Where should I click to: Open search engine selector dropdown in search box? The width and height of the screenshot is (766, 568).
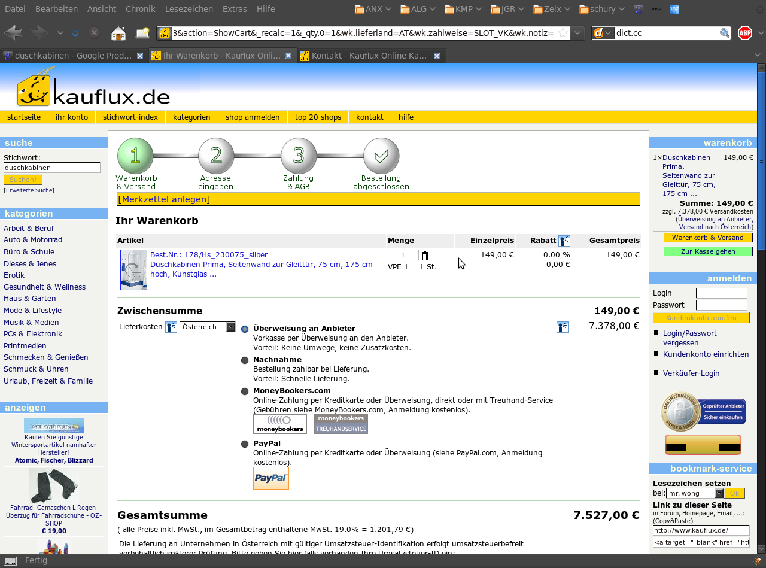(603, 33)
